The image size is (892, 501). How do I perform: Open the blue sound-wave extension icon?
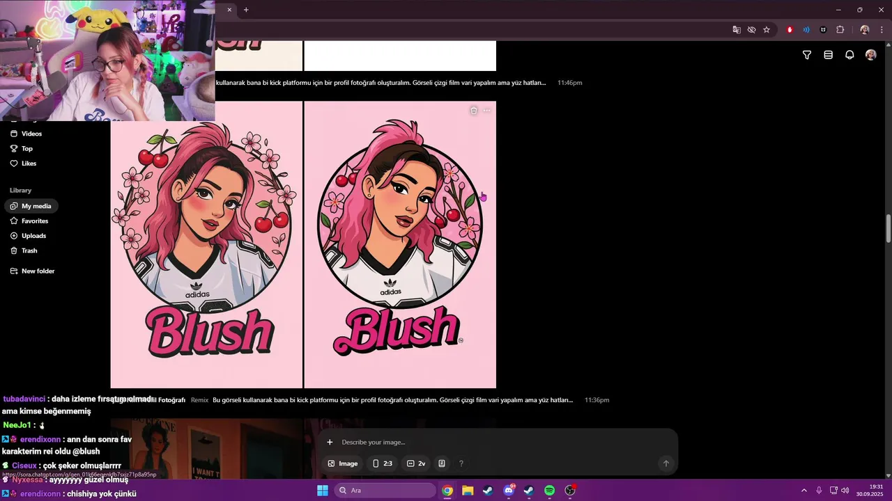coord(806,30)
